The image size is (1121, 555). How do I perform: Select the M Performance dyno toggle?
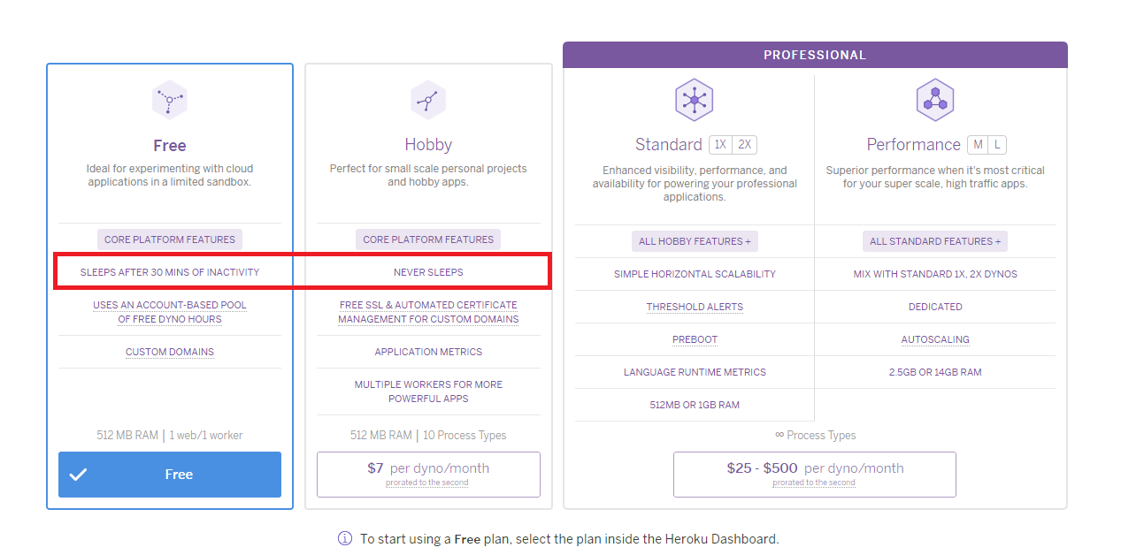[978, 145]
